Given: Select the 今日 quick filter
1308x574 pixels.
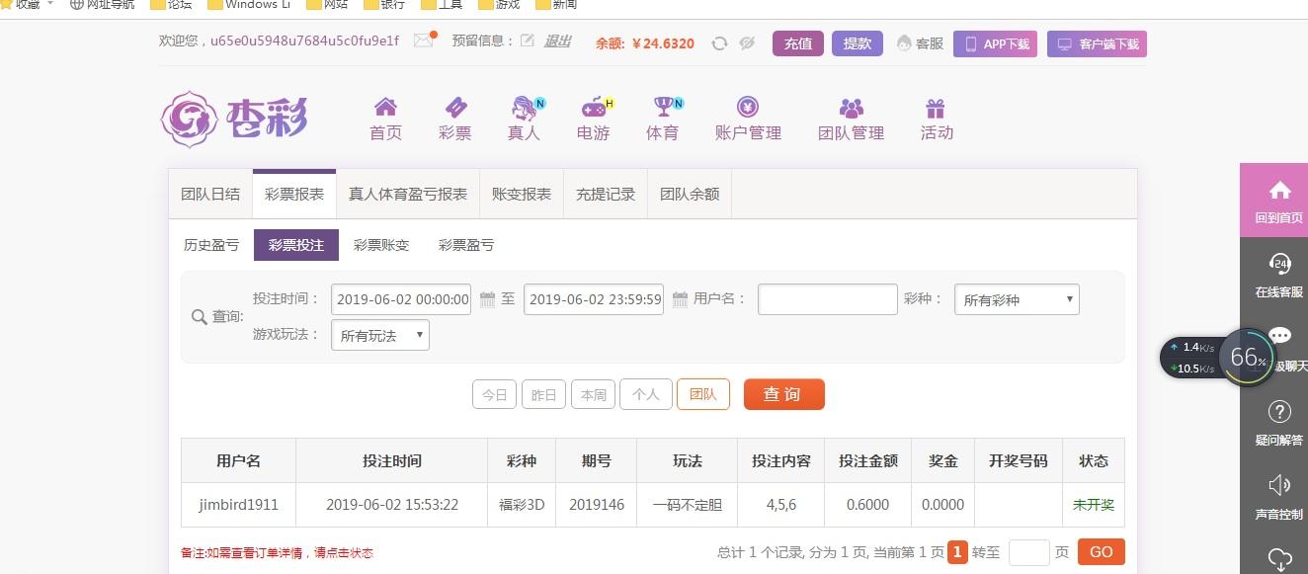Looking at the screenshot, I should point(494,394).
